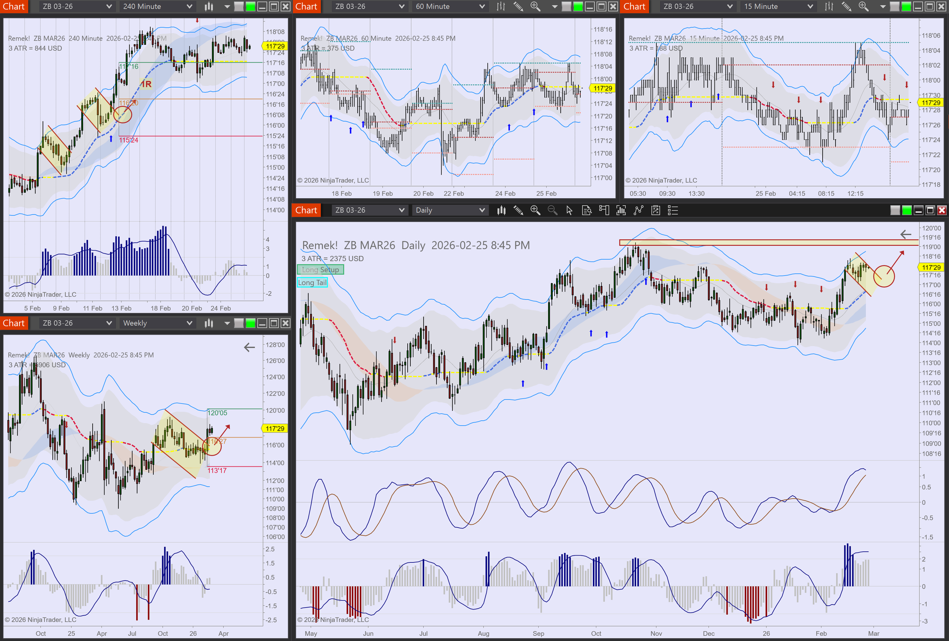Expand the Daily interval dropdown

coord(481,210)
